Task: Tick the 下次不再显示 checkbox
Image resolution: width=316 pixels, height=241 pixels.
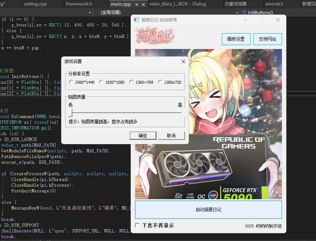Action: [x=138, y=225]
